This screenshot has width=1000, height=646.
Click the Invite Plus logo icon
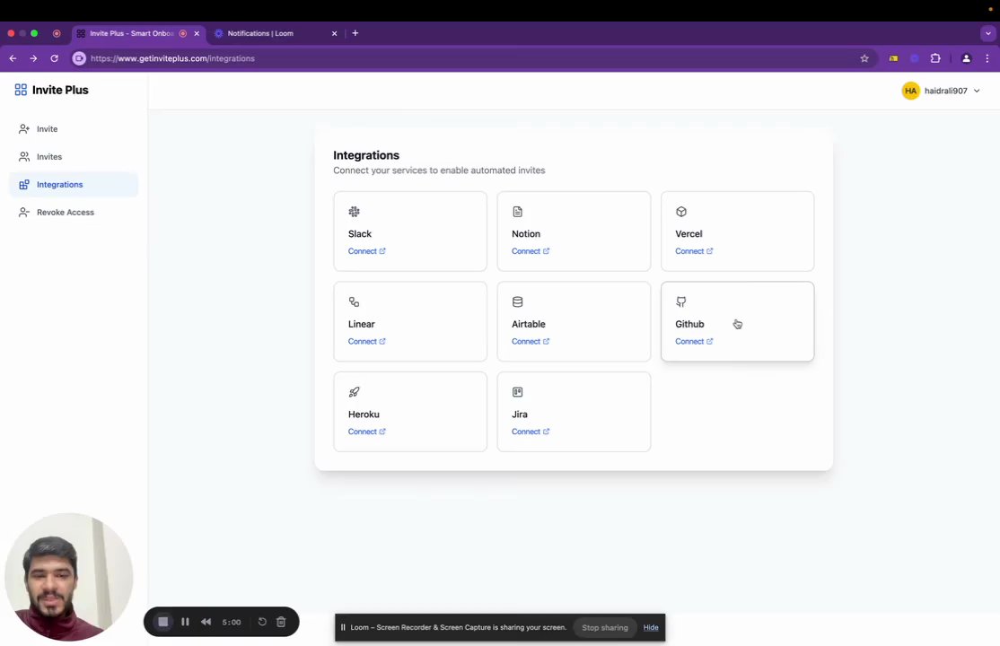pyautogui.click(x=21, y=90)
